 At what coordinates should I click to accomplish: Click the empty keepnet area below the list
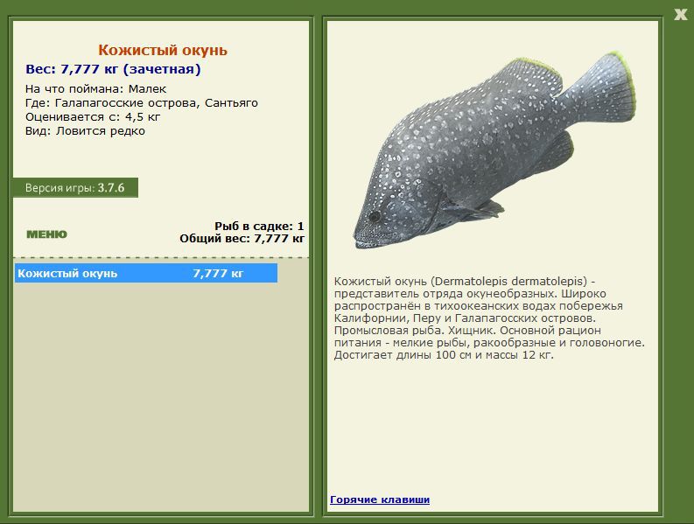(x=162, y=394)
